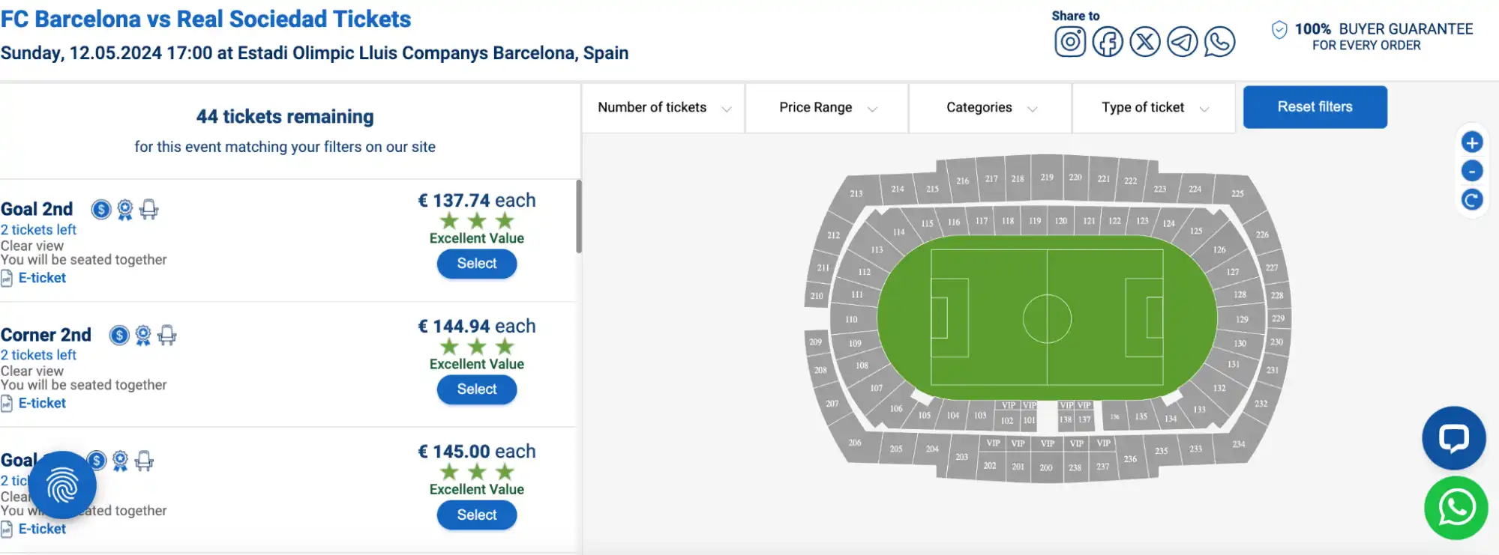The image size is (1499, 555).
Task: Open the live chat bubble
Action: point(1453,438)
